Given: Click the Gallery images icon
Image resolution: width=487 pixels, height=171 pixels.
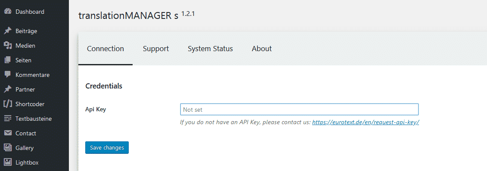Looking at the screenshot, I should 7,148.
